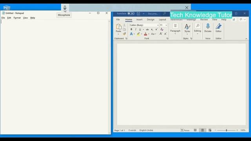
Task: Click the Word zoom slider handle
Action: pos(226,130)
